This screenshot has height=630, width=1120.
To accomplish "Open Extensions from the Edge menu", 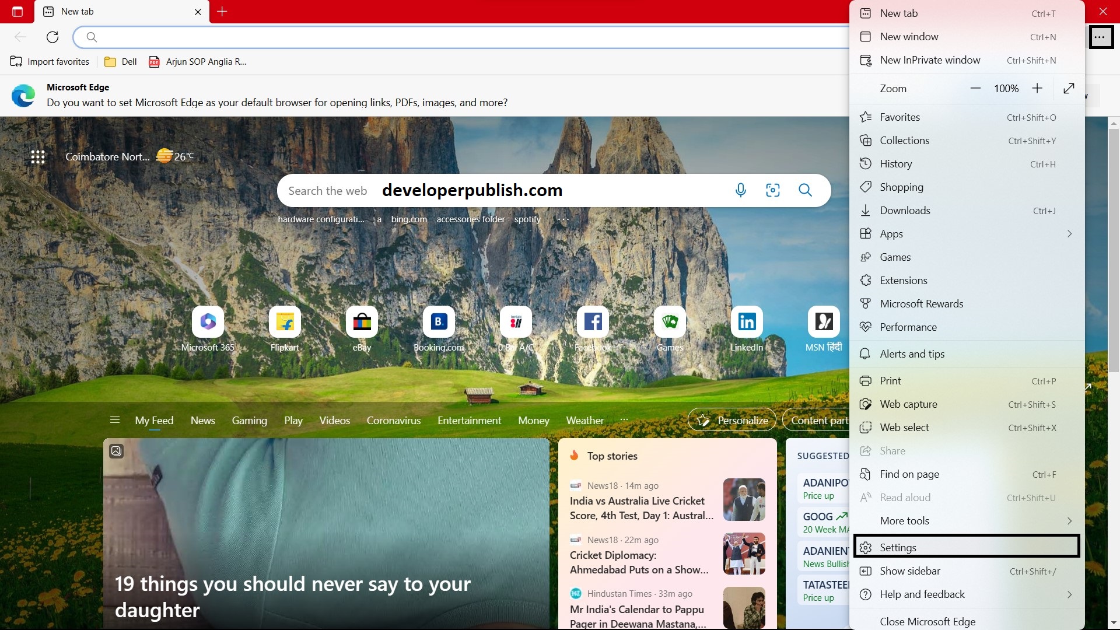I will point(903,280).
